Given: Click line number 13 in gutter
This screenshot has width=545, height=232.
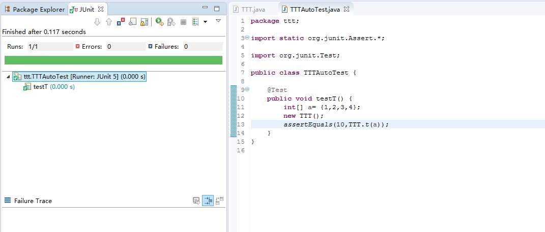Looking at the screenshot, I should (x=241, y=124).
